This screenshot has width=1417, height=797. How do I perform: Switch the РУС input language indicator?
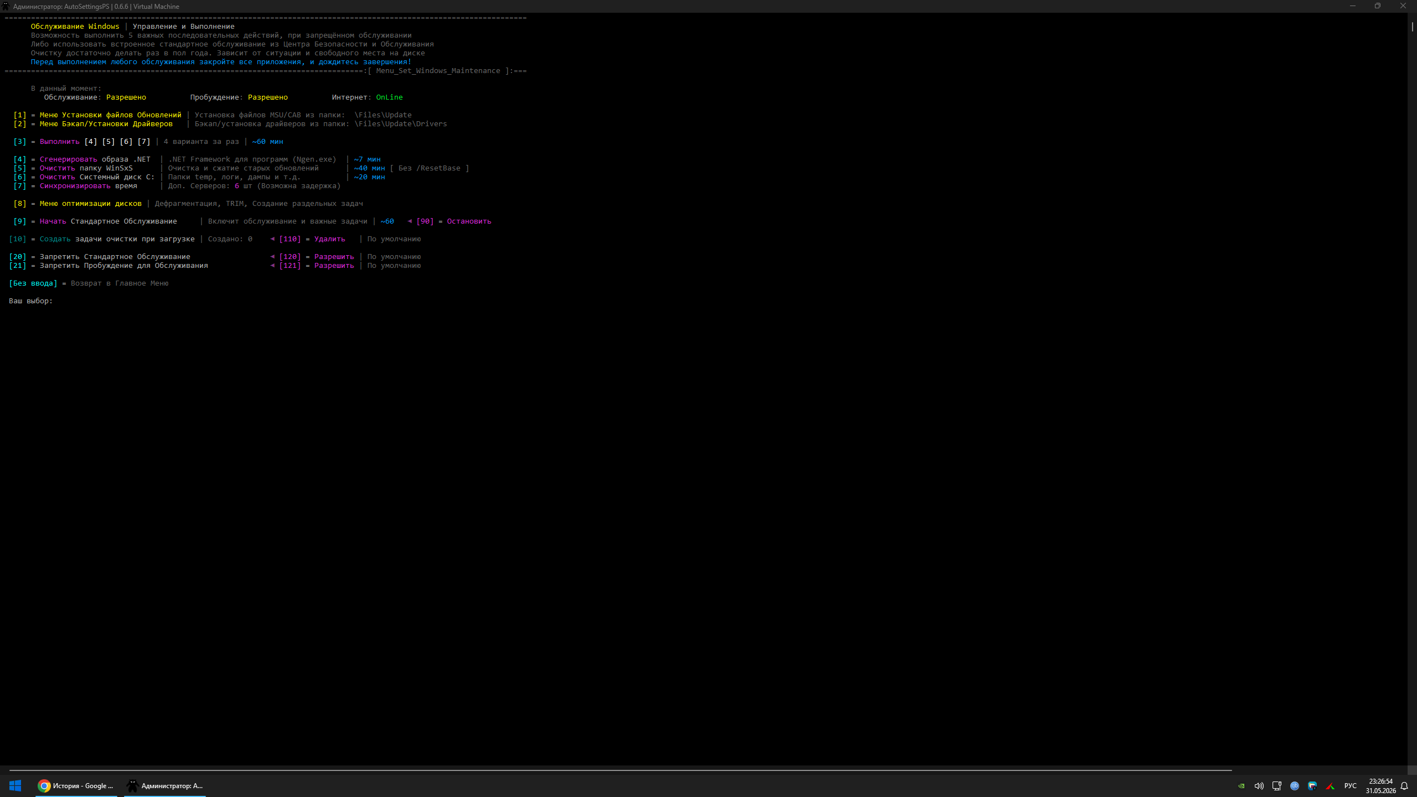[1351, 786]
